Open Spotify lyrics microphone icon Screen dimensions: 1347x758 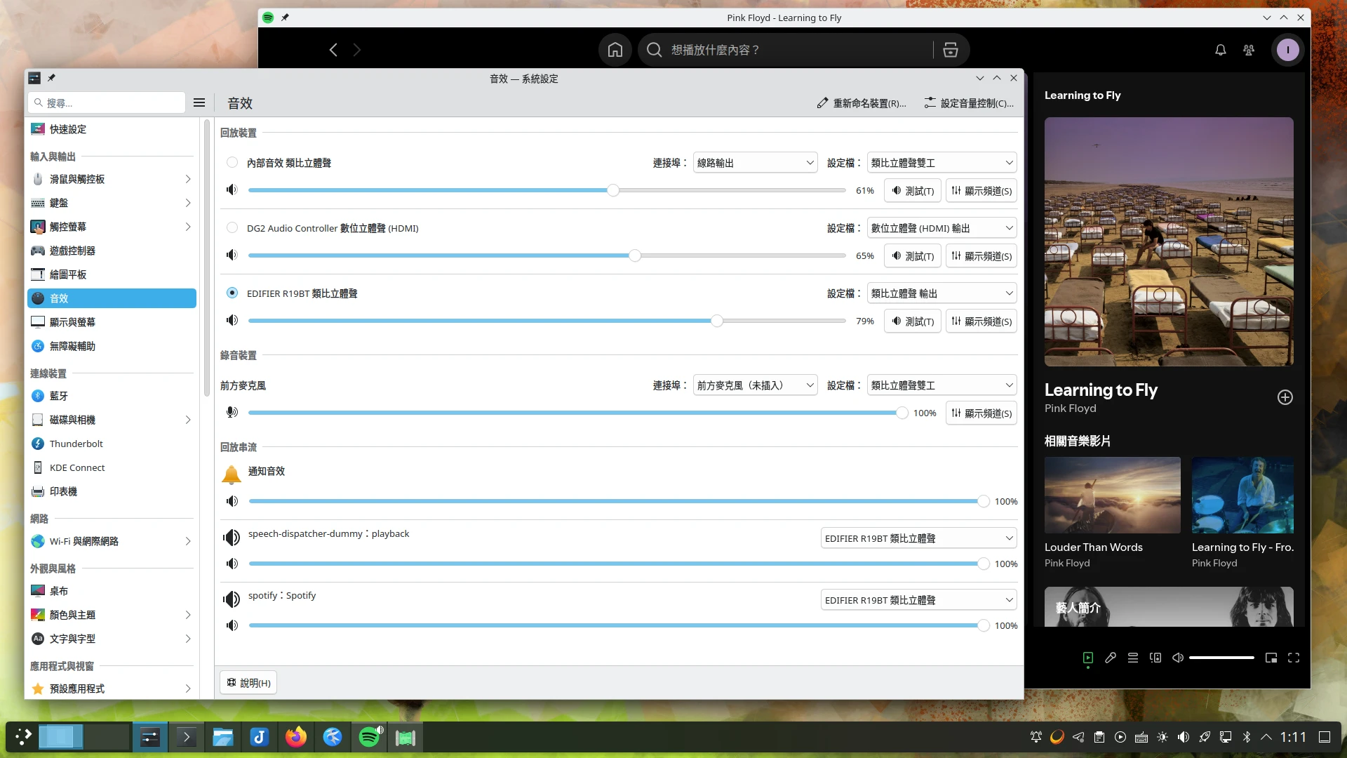[x=1110, y=658]
